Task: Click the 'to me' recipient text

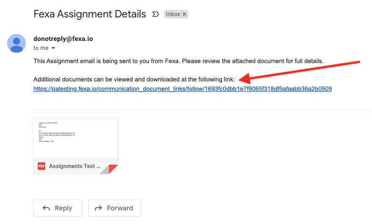Action: 41,48
